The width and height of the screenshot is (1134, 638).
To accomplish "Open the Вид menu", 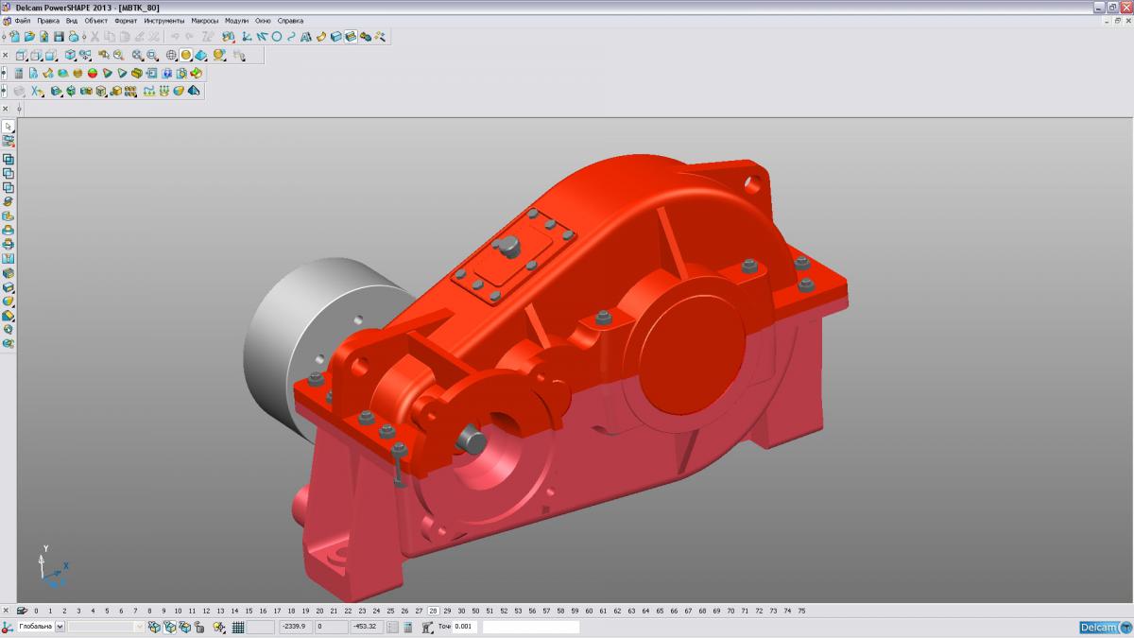I will tap(72, 20).
